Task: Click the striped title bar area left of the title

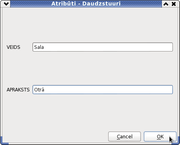Action: pos(31,4)
